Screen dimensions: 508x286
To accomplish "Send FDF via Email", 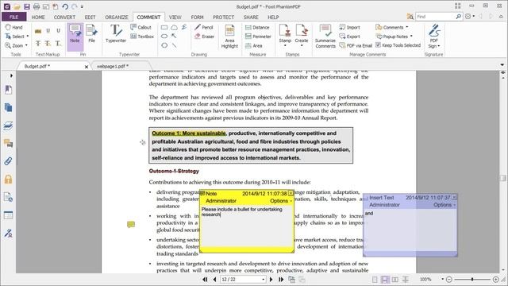I will (356, 45).
